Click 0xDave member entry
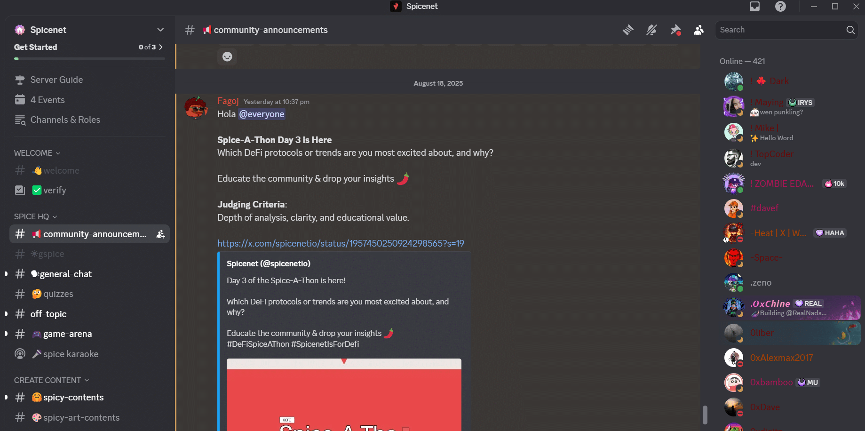The height and width of the screenshot is (431, 865). pos(791,407)
